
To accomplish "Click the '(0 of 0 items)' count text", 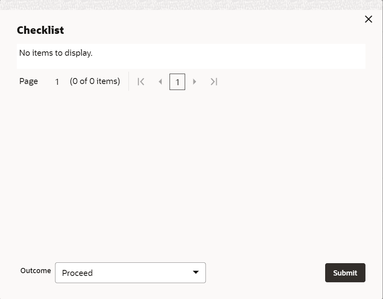I will point(95,81).
